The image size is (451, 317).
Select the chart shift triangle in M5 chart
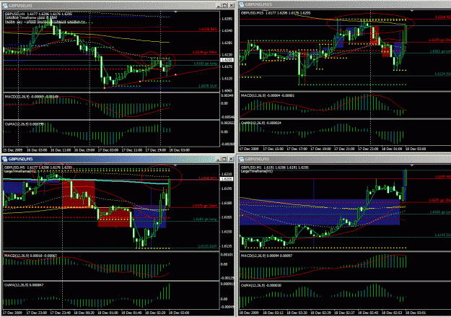point(175,165)
